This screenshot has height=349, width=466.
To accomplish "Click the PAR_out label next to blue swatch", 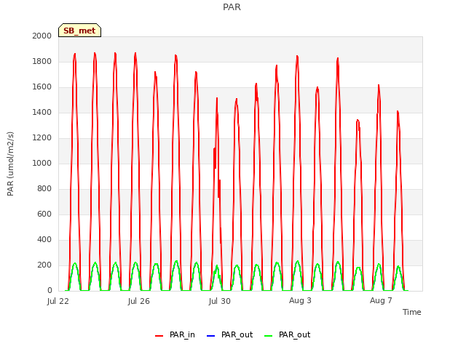I will coord(237,335).
